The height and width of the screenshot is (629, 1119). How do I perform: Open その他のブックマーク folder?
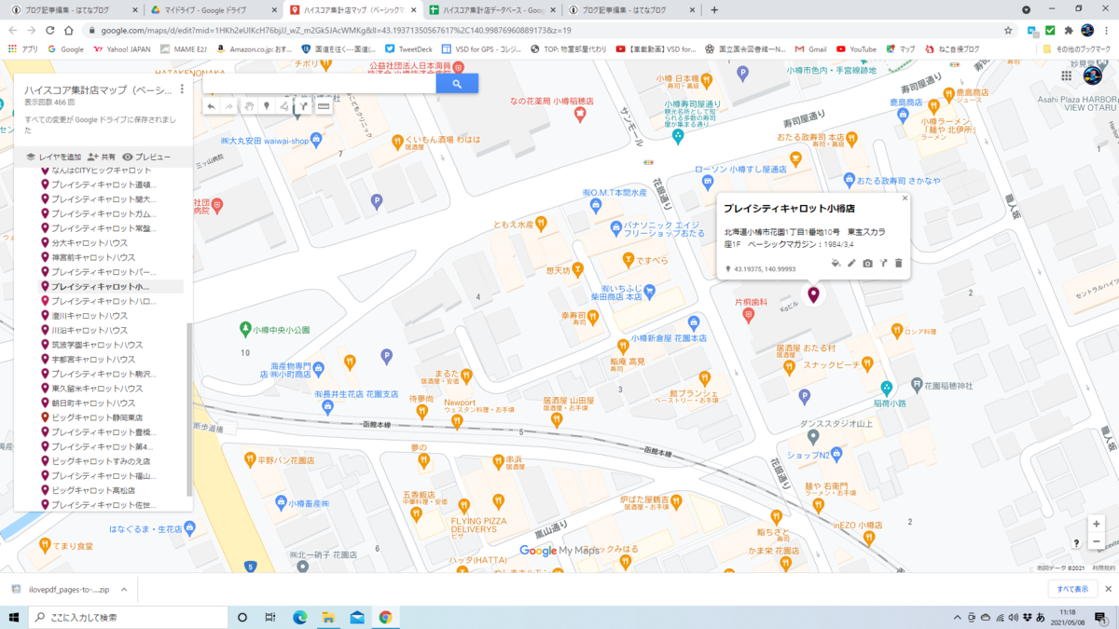point(1078,49)
